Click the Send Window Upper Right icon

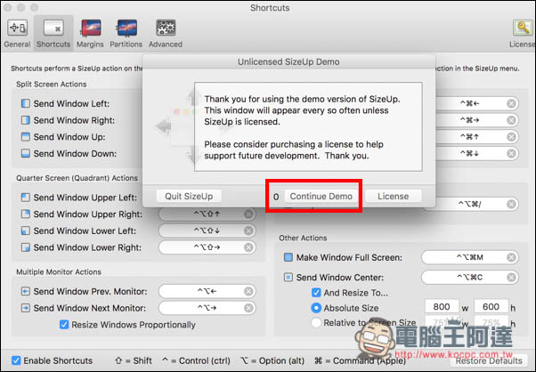click(x=25, y=214)
